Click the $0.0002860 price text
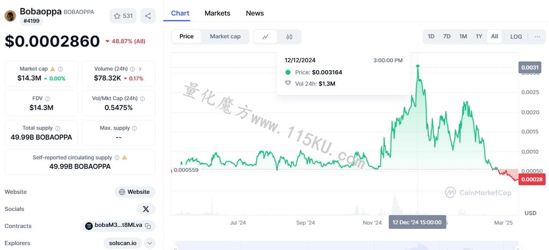The image size is (549, 250). 52,41
